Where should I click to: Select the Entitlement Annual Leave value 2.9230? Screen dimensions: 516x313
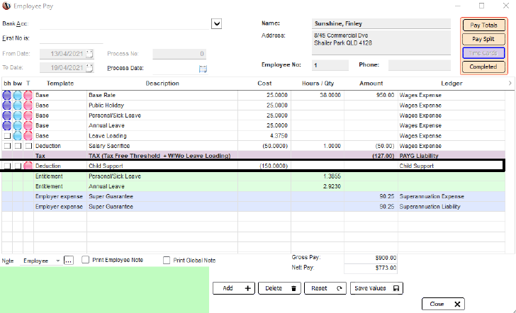point(318,186)
